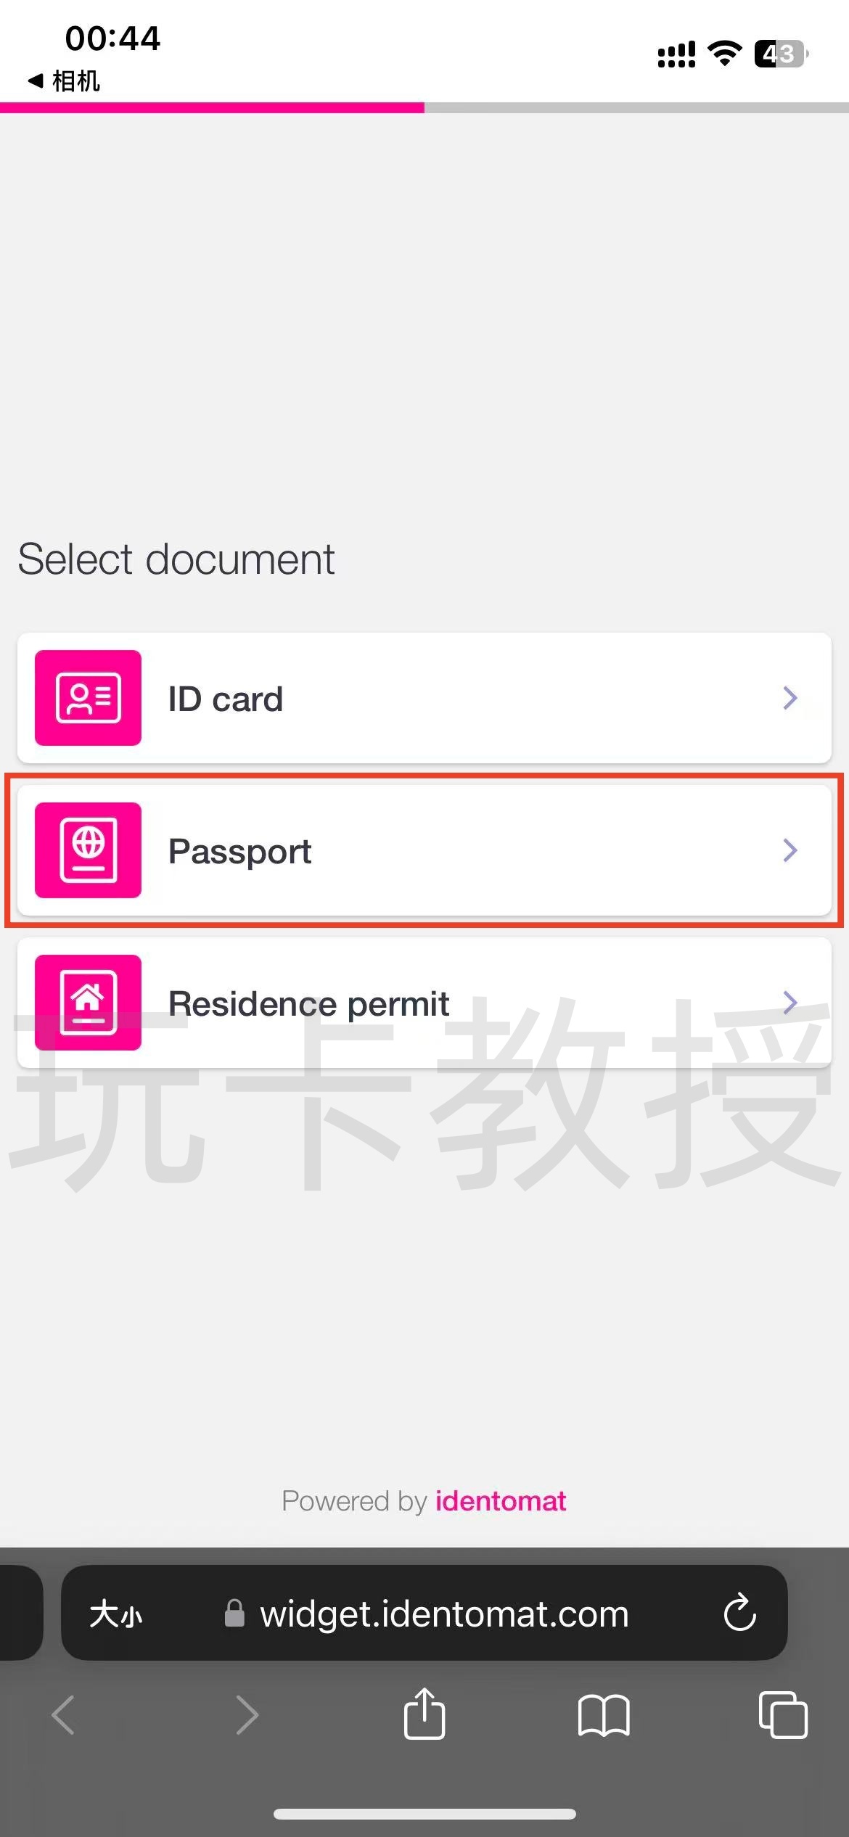Open Safari bookmarks book icon

click(604, 1715)
